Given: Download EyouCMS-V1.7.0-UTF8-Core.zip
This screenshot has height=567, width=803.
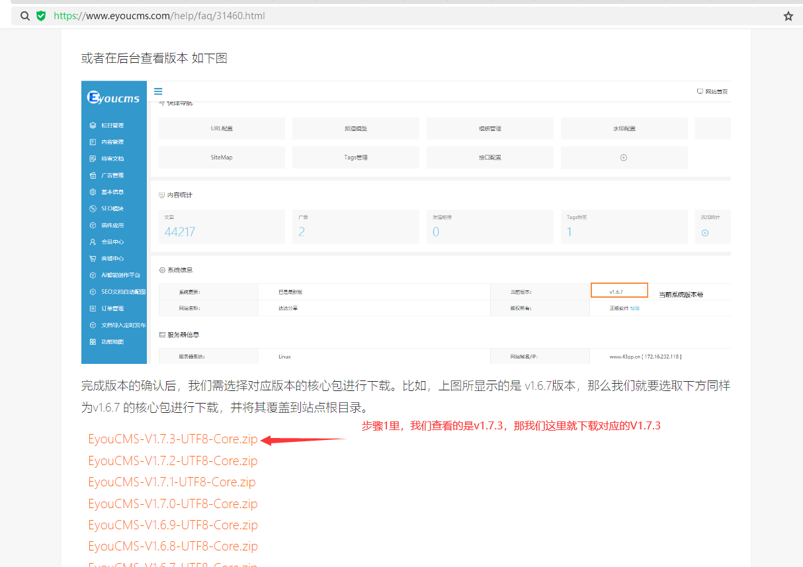Looking at the screenshot, I should click(x=173, y=503).
